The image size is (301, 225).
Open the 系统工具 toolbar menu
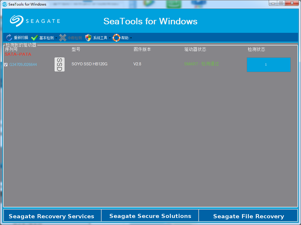(x=100, y=37)
